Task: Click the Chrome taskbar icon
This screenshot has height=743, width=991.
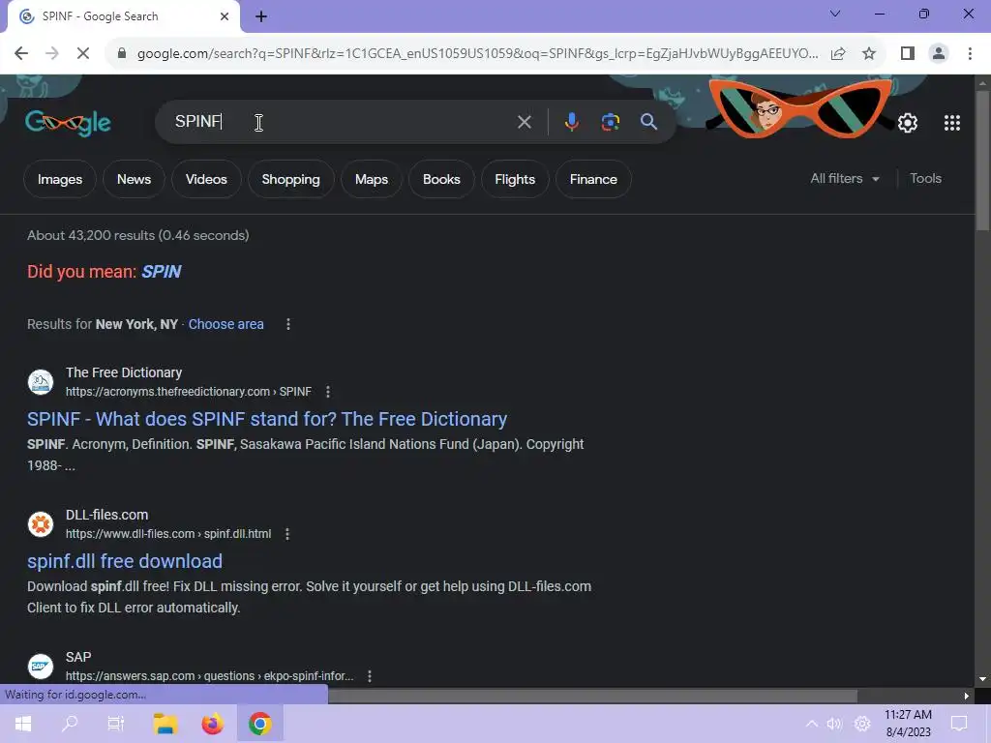Action: [x=259, y=724]
